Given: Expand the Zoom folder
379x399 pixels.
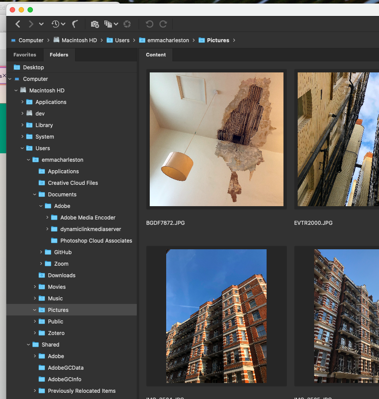Looking at the screenshot, I should tap(41, 263).
